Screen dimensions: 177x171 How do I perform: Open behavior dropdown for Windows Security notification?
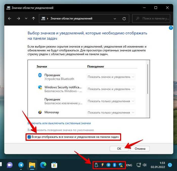[111, 89]
